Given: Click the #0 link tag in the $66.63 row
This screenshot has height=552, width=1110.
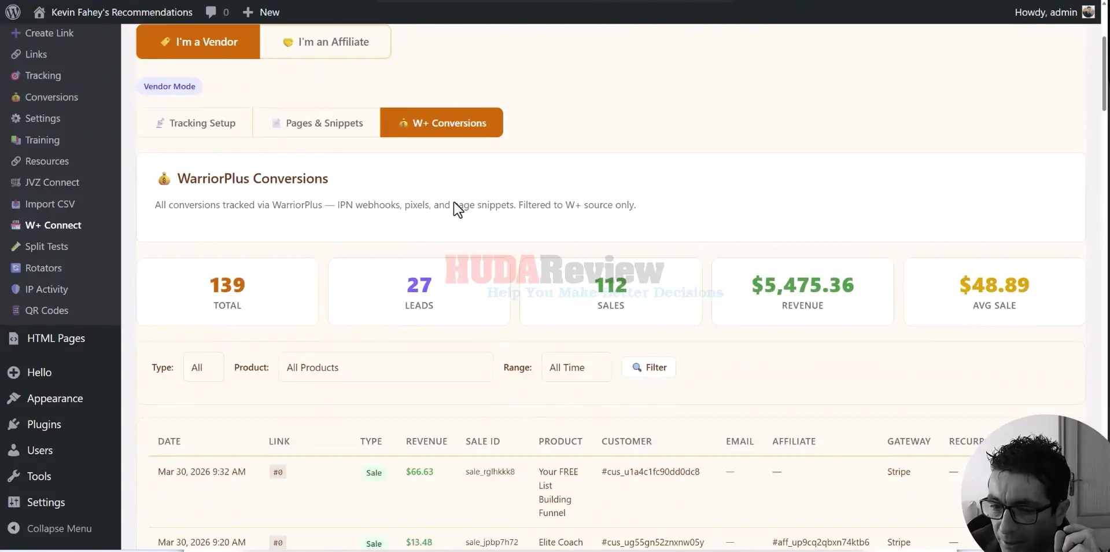Looking at the screenshot, I should coord(278,472).
